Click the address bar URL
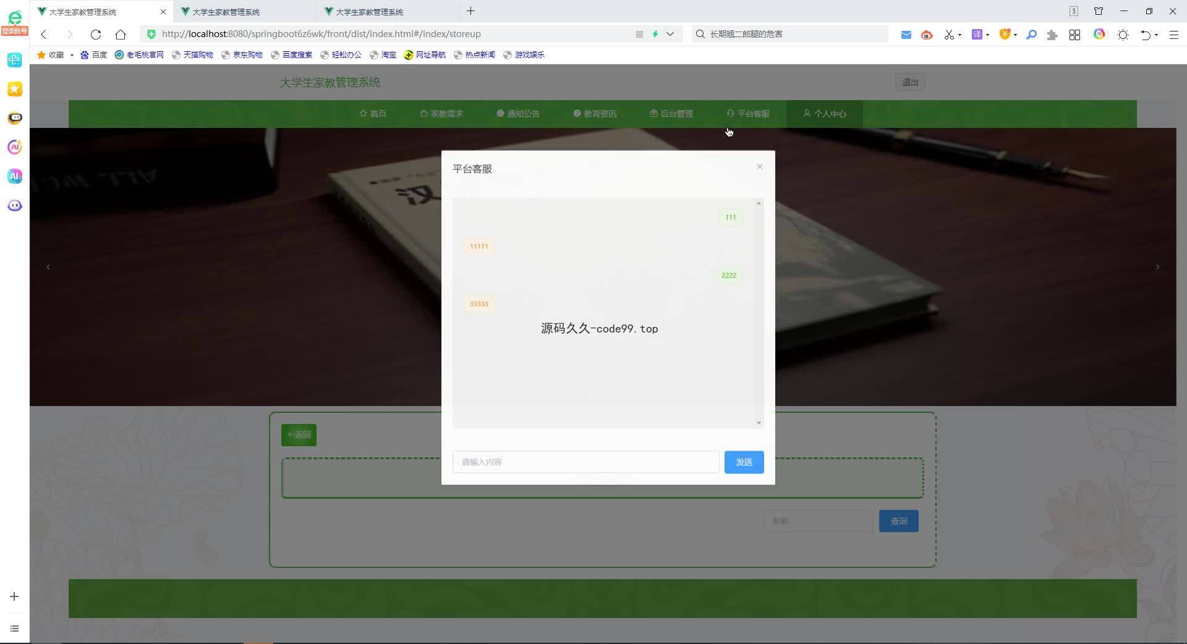The height and width of the screenshot is (644, 1187). (321, 34)
